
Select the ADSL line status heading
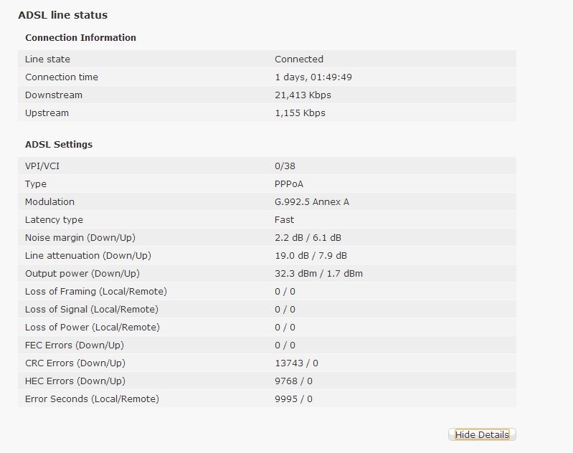coord(63,15)
